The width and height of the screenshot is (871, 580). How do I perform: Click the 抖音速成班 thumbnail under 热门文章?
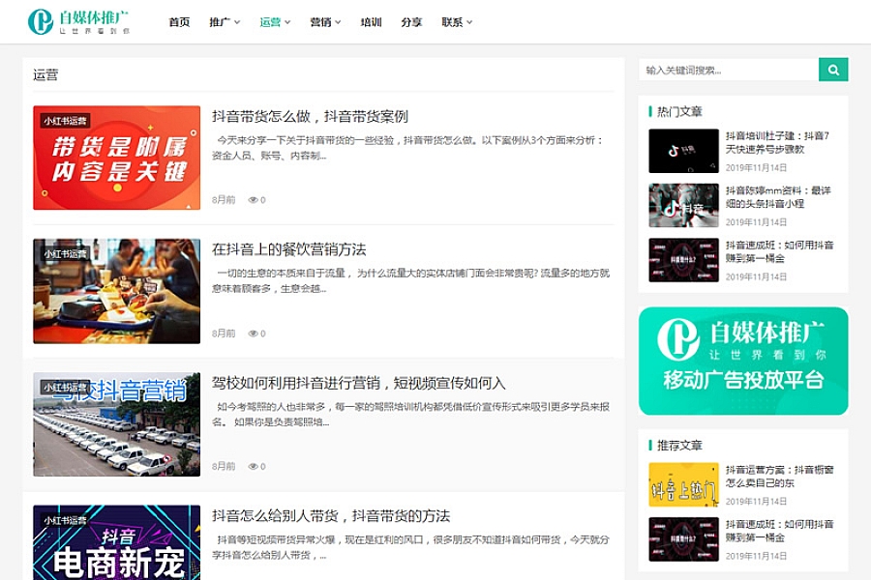[x=684, y=260]
